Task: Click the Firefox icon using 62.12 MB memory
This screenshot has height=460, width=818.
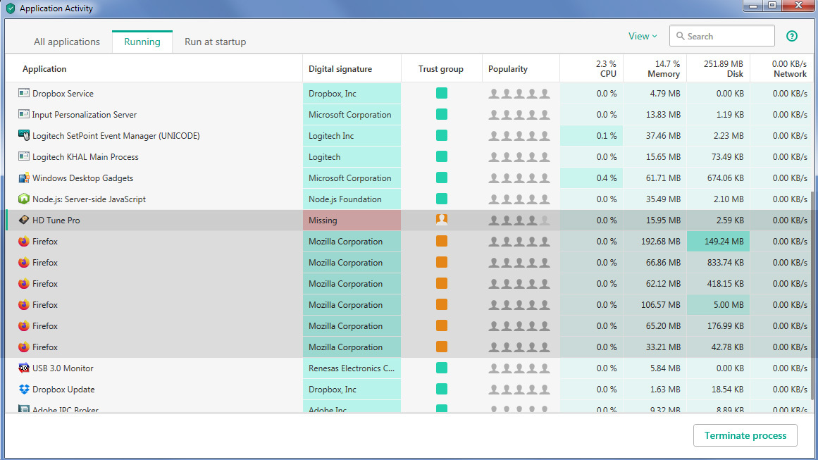Action: click(23, 284)
